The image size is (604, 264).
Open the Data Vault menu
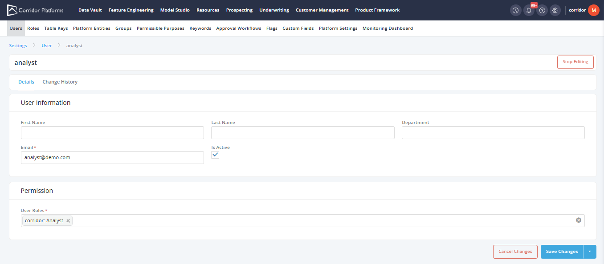(90, 10)
